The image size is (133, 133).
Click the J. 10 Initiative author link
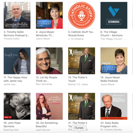coord(76,39)
